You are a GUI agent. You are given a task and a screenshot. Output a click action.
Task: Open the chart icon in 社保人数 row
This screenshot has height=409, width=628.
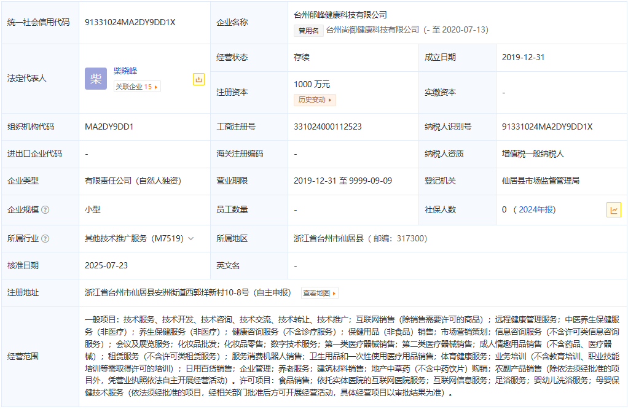(x=613, y=210)
